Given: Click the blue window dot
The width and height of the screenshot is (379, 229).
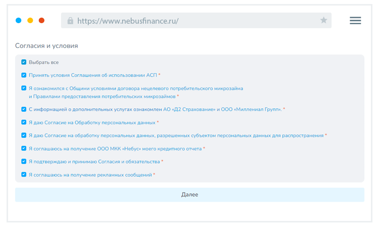Looking at the screenshot, I should [x=19, y=21].
